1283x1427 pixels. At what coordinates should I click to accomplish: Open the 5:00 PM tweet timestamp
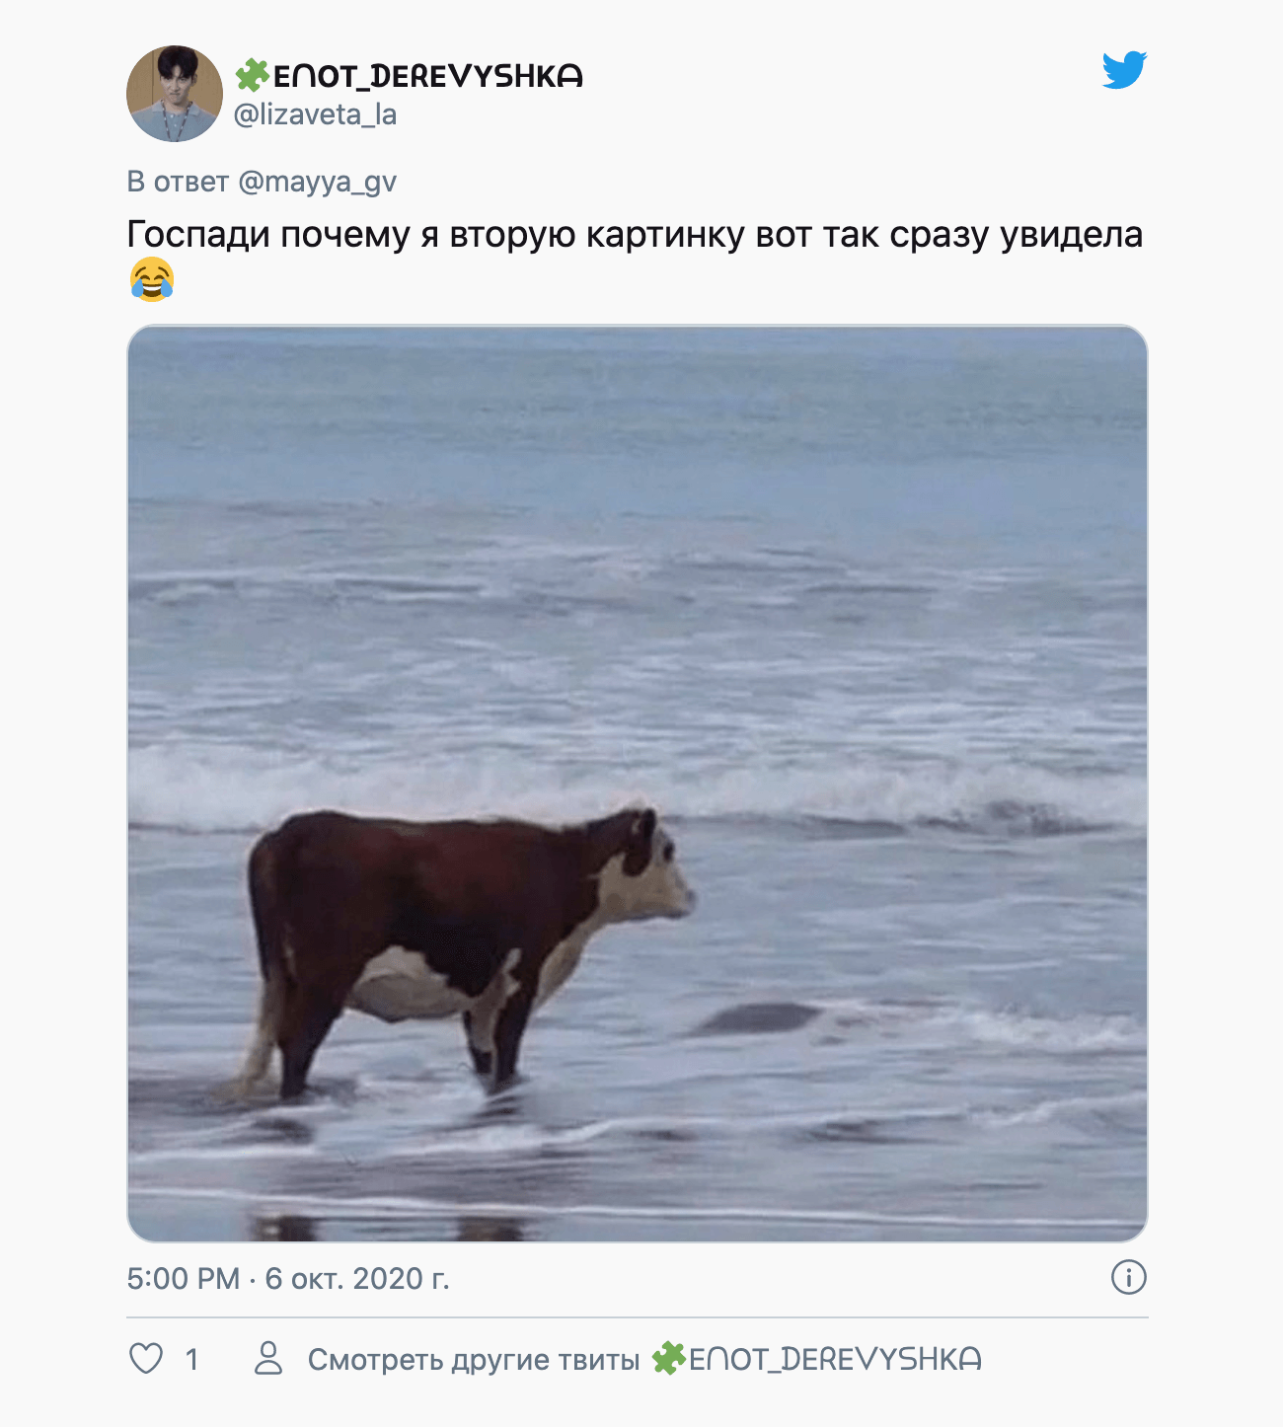coord(184,1279)
